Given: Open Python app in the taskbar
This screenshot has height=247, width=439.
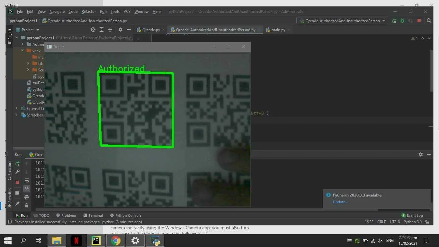Looking at the screenshot, I should tap(156, 240).
